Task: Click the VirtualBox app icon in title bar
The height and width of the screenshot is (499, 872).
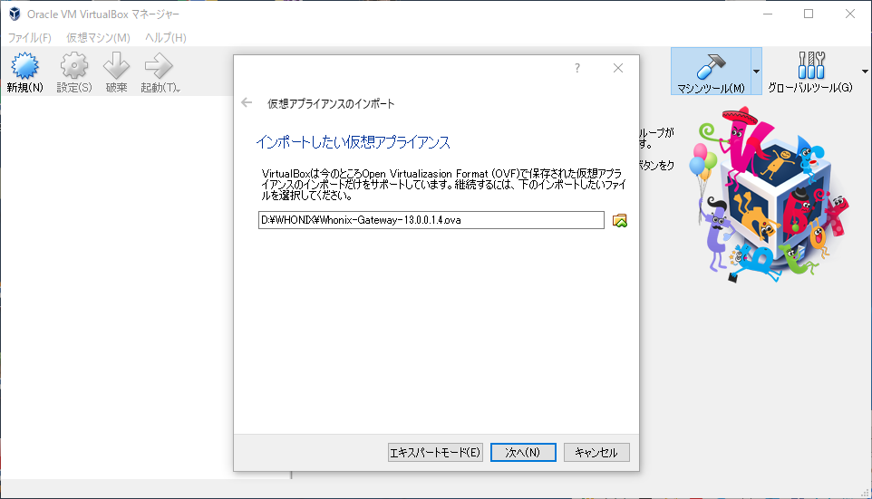Action: [15, 14]
